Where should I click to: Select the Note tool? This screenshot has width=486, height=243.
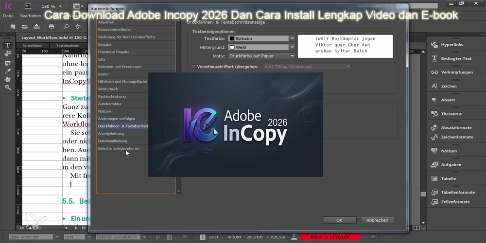(8, 63)
